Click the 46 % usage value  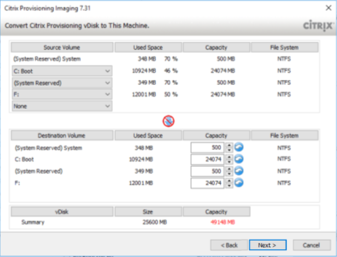click(x=171, y=71)
